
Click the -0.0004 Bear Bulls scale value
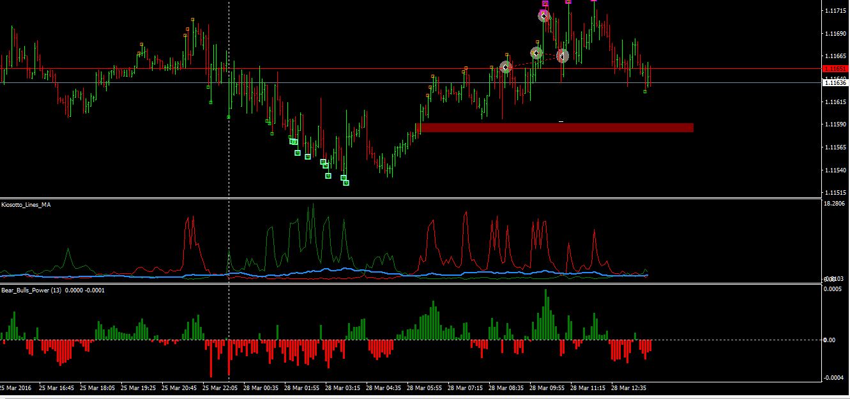point(833,377)
